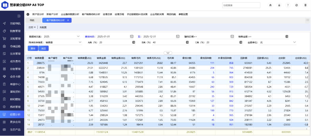Viewport: 311px width, 136px height.
Task: Click the book icon at top right
Action: (305, 5)
